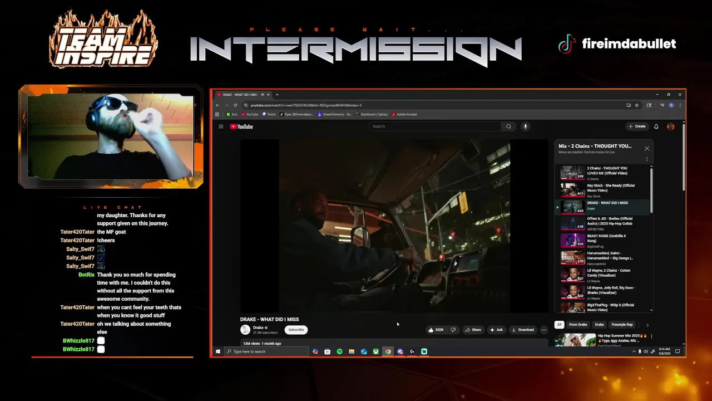Click the Windows taskbar search box
Screen dimensions: 712x401
click(x=266, y=351)
